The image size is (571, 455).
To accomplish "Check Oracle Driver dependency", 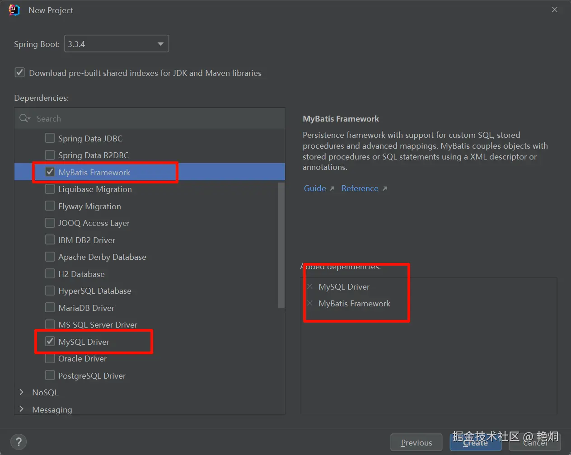I will pos(50,358).
